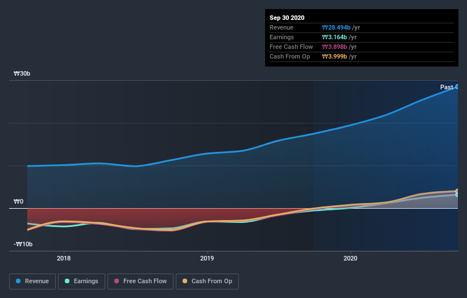Click the ₩28.494b revenue value in tooltip
The height and width of the screenshot is (298, 467).
click(336, 27)
